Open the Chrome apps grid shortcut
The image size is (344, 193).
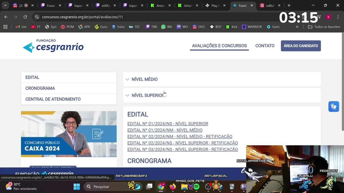[x=5, y=27]
